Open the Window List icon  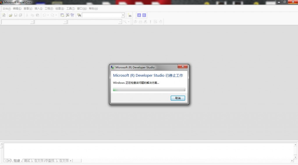point(72,15)
